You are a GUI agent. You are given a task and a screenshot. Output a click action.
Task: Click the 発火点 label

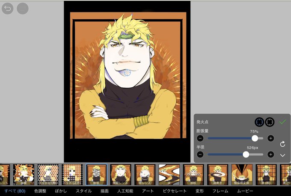(x=202, y=122)
